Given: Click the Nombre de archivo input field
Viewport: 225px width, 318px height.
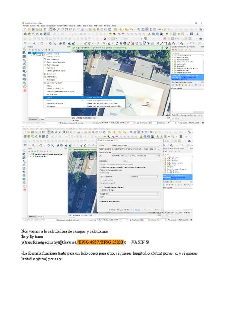Looking at the screenshot, I should click(134, 149).
